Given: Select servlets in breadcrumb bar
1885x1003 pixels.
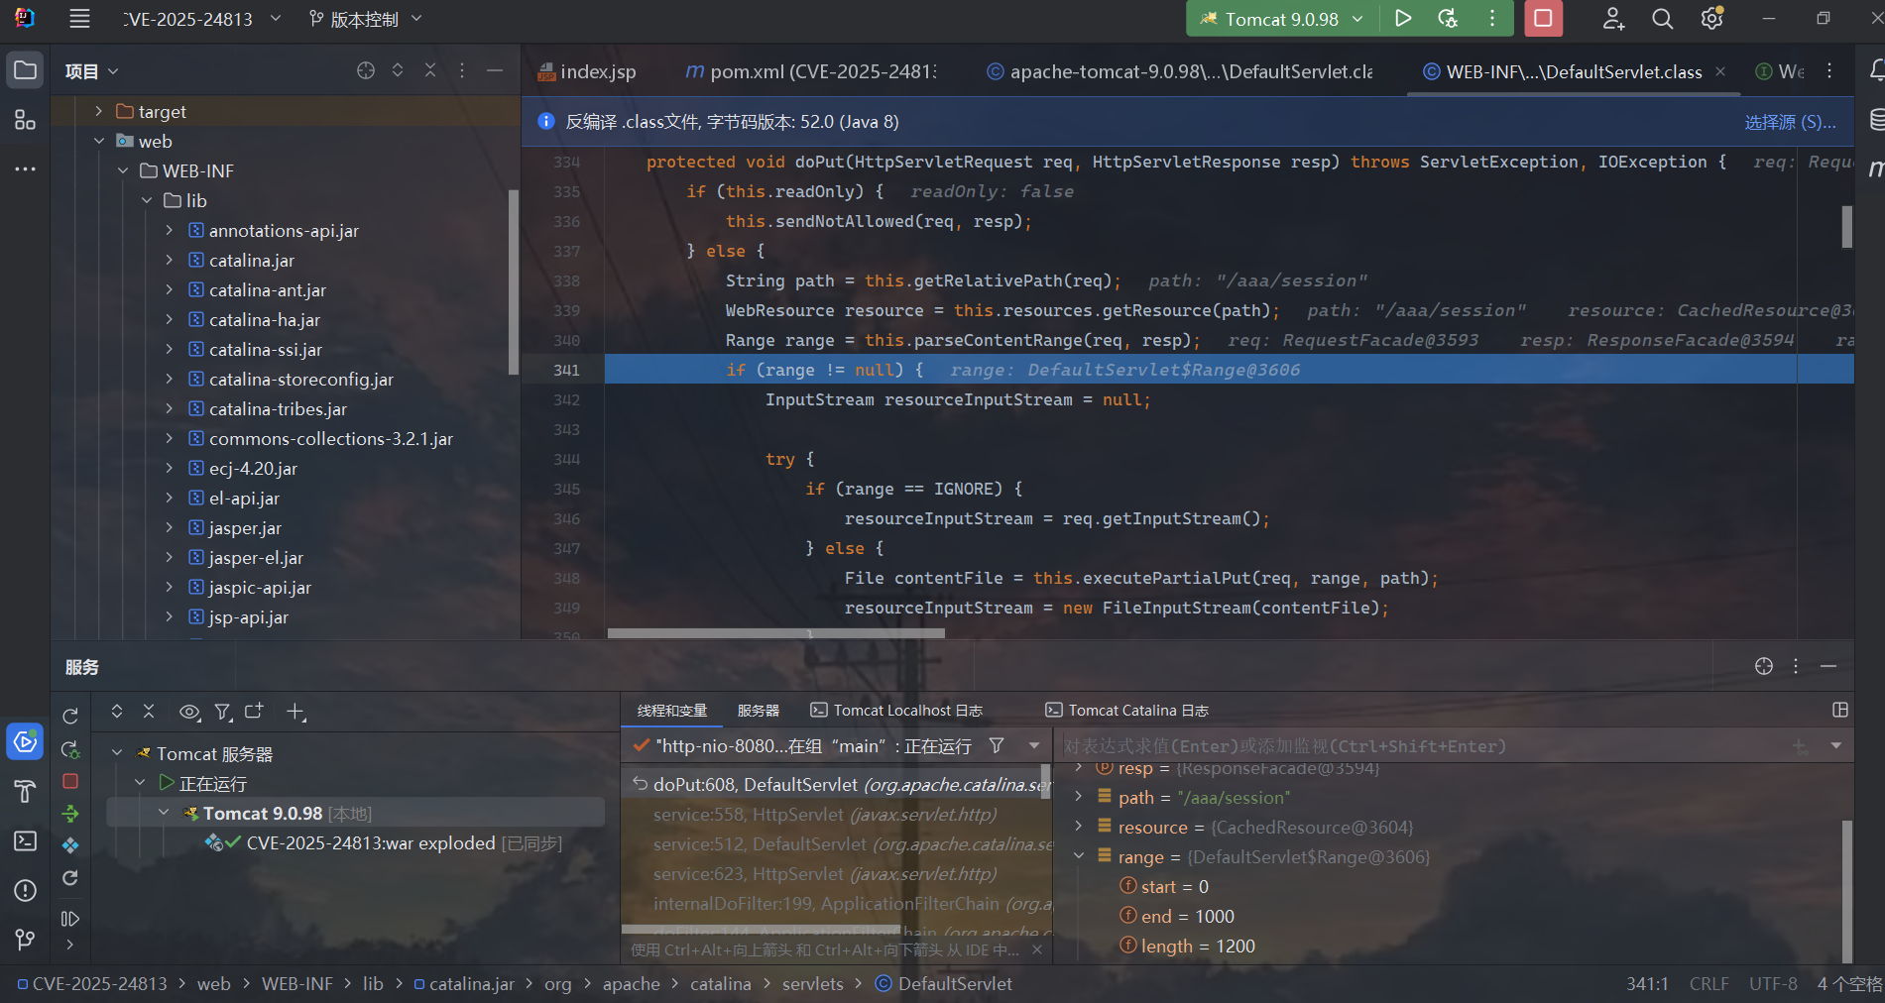Looking at the screenshot, I should [812, 984].
